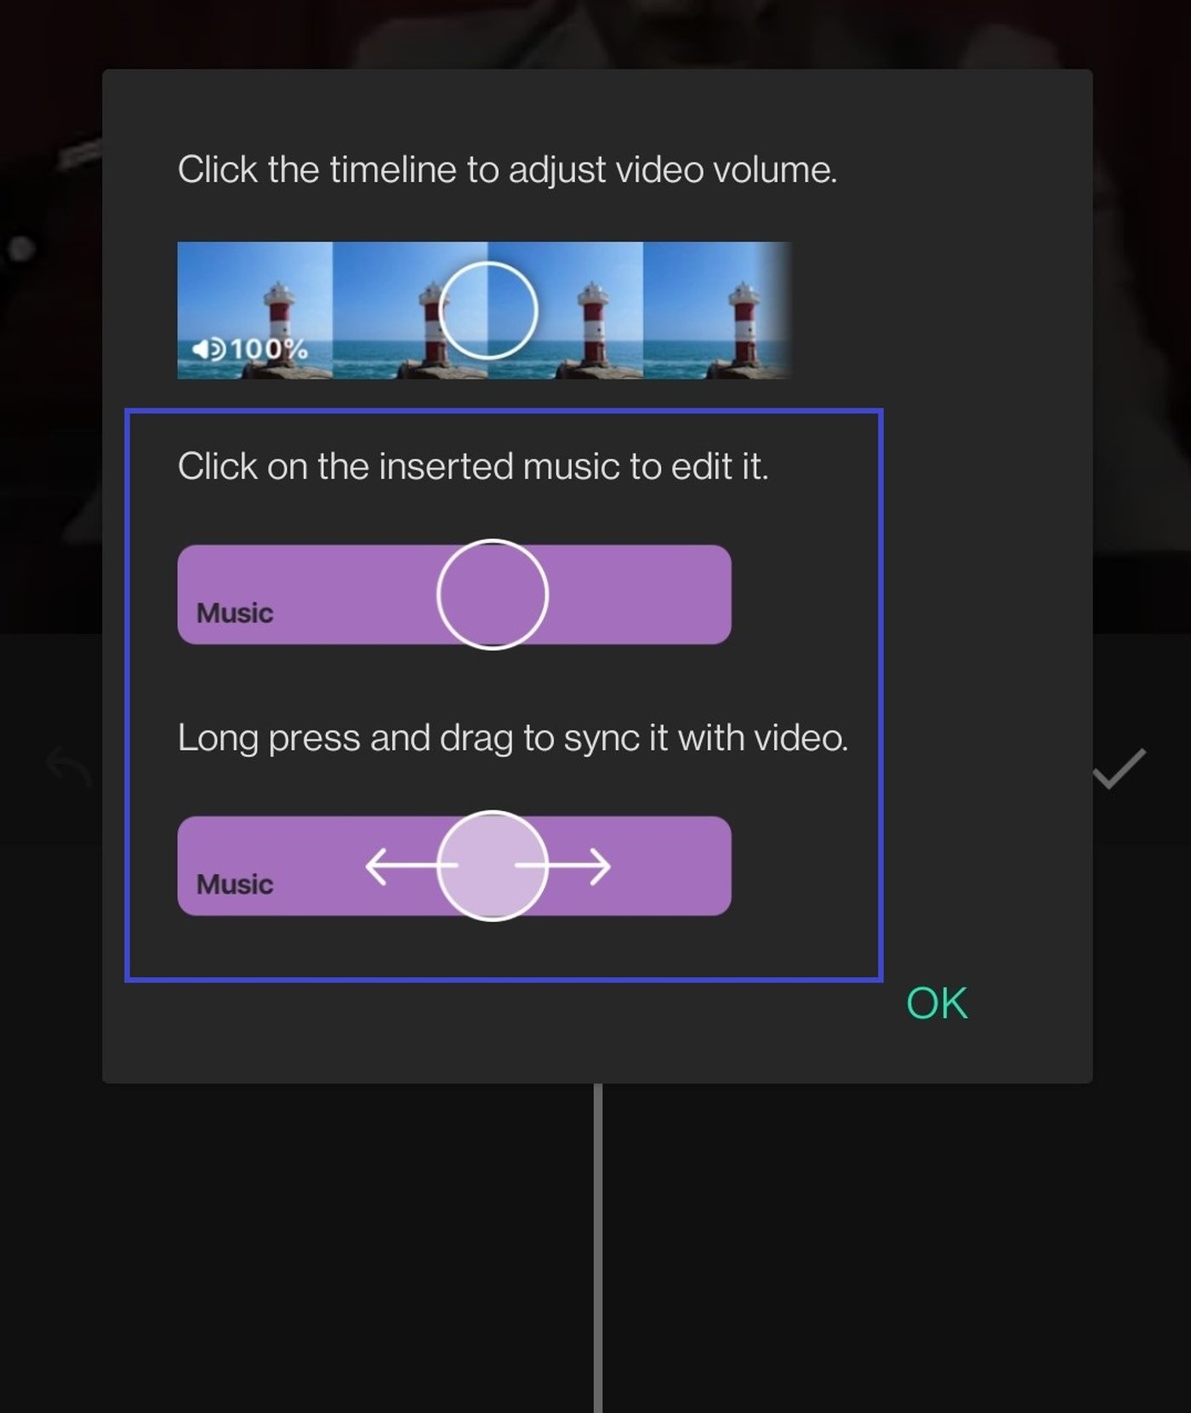
Task: Select the first lighthouse video thumbnail
Action: pyautogui.click(x=254, y=311)
